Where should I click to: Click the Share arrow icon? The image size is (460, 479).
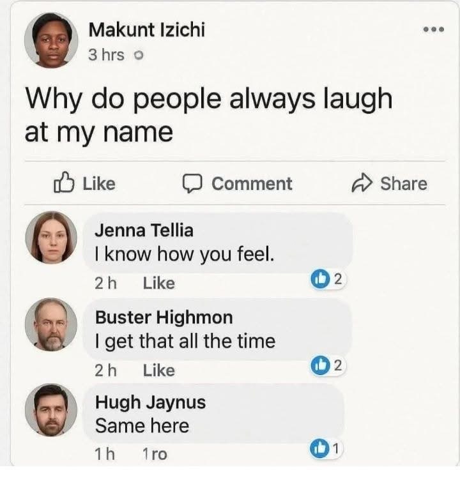[x=362, y=184]
